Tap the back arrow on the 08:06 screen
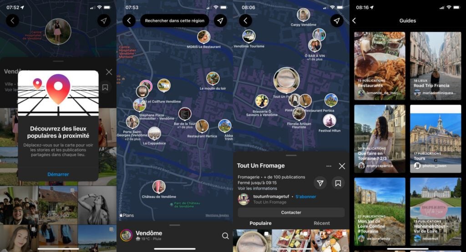 pyautogui.click(x=245, y=21)
